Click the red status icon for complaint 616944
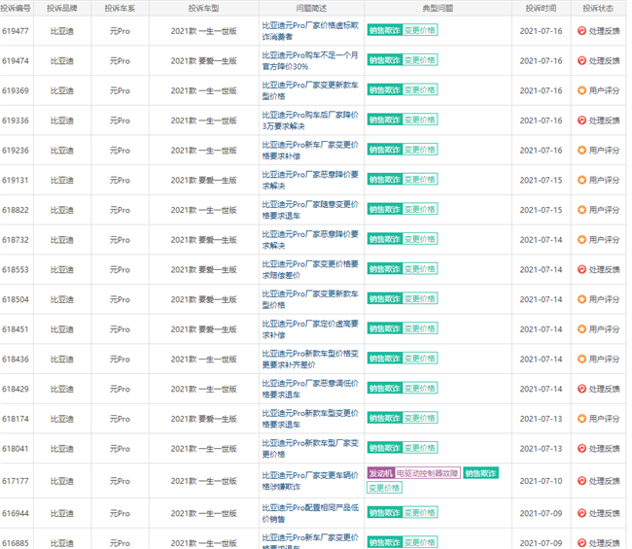632x549 pixels. (x=581, y=513)
